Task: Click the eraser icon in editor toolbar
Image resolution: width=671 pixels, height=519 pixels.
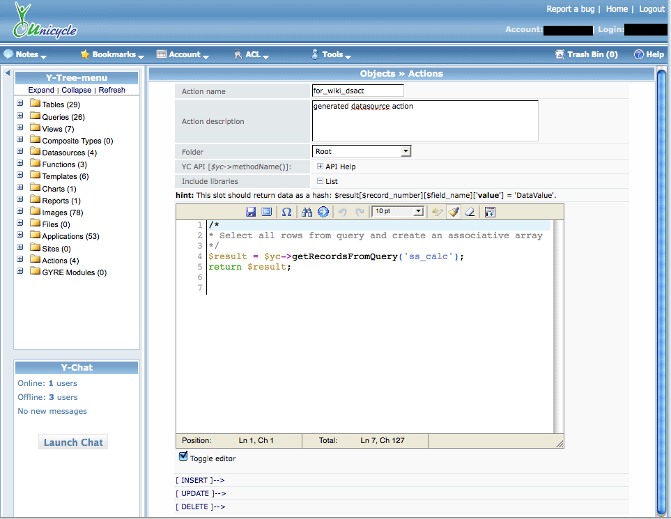Action: [x=470, y=212]
